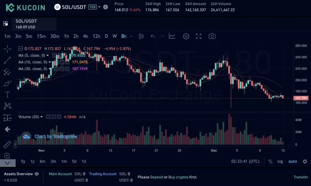Open the Trading Account link
Screen dimensions: 311x186
pos(103,174)
